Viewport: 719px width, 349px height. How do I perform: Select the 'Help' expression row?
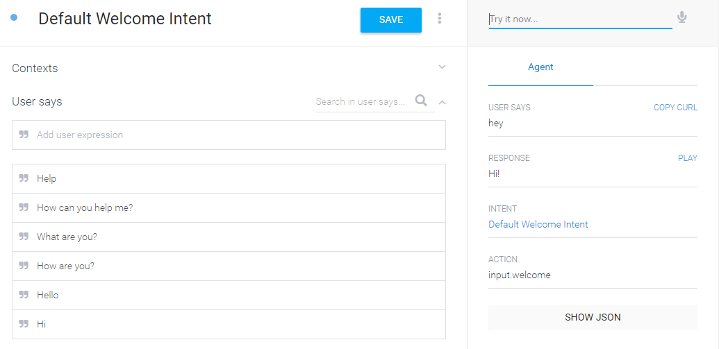coord(229,178)
